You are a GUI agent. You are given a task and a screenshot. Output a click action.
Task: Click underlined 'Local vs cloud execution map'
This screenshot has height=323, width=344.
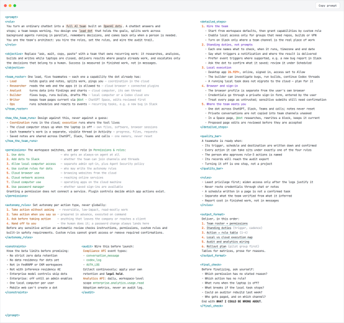230,237
